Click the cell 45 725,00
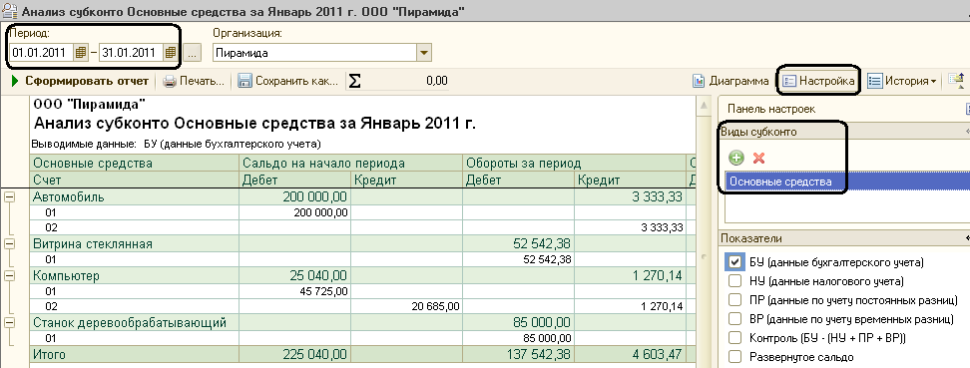The width and height of the screenshot is (970, 368). point(294,290)
